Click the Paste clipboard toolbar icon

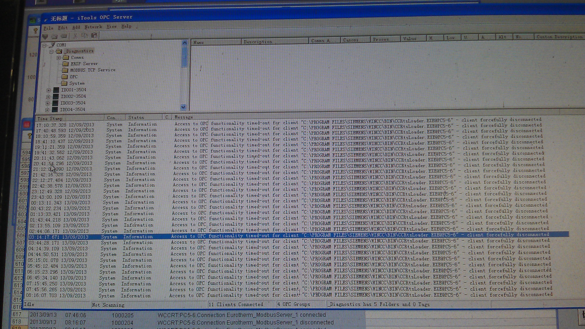pyautogui.click(x=94, y=36)
